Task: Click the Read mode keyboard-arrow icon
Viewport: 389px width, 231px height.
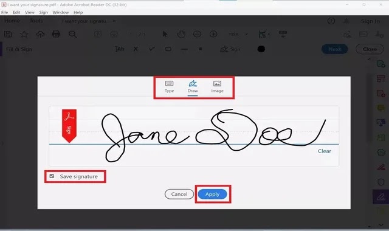Action: [283, 34]
